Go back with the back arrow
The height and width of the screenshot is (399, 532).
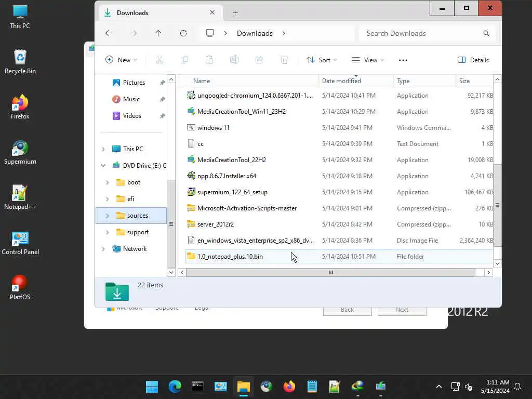pos(109,33)
